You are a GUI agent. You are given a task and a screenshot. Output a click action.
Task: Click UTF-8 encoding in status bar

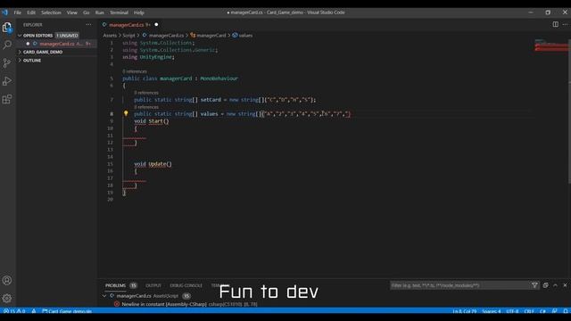tap(512, 311)
